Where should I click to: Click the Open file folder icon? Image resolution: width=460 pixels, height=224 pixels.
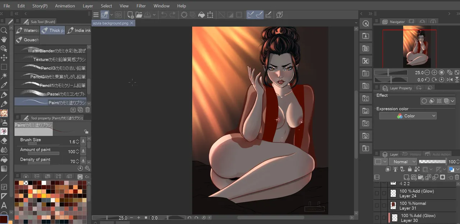pos(139,15)
